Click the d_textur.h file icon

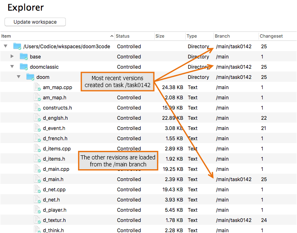[37, 220]
